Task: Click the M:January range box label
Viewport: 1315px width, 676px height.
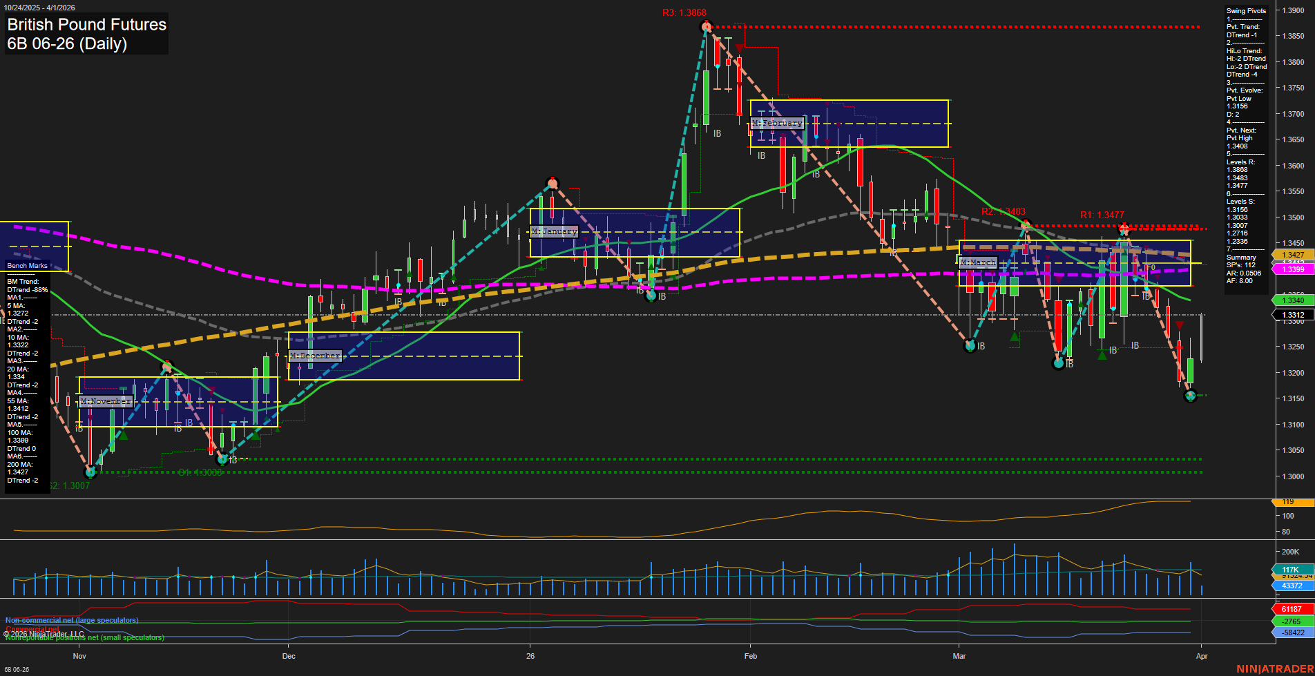Action: [x=553, y=231]
